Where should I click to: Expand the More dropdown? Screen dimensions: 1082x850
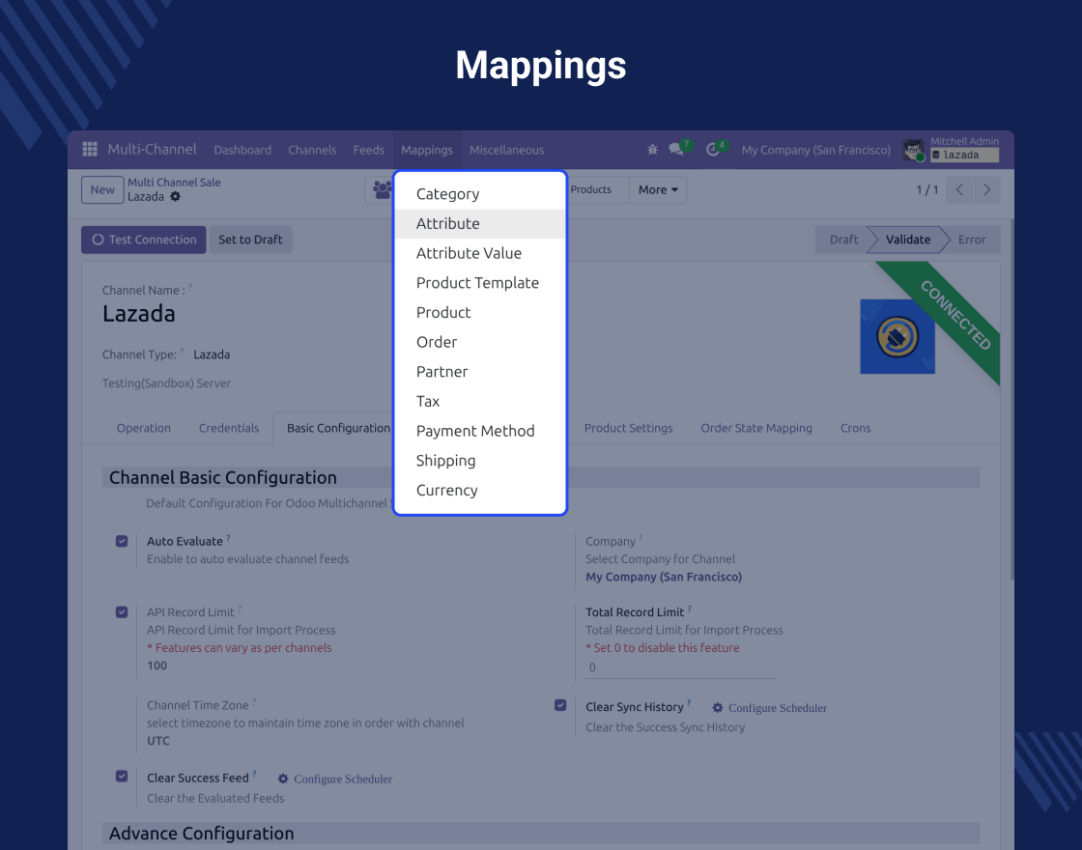pos(658,189)
